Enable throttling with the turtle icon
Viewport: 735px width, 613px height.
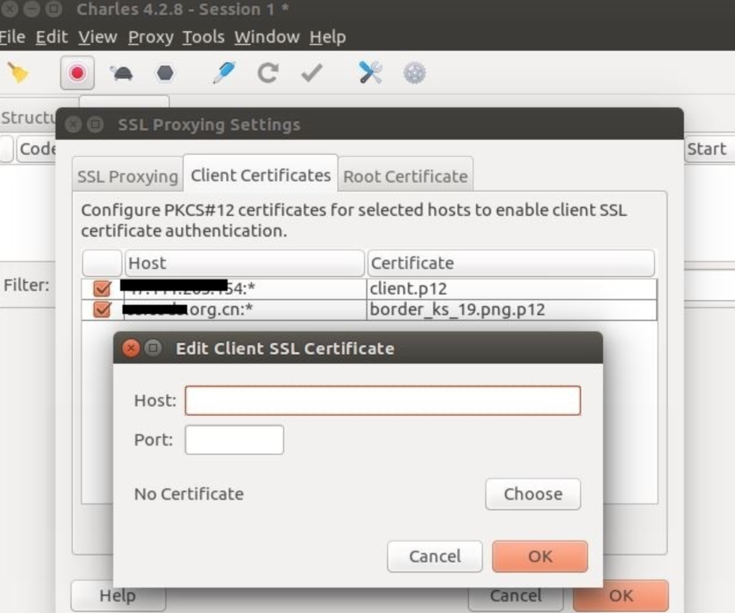coord(121,73)
